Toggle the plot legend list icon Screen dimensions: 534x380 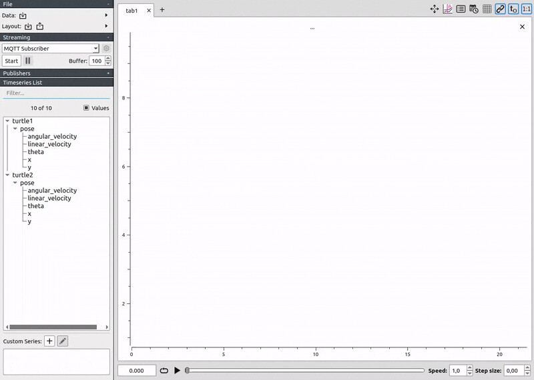461,9
